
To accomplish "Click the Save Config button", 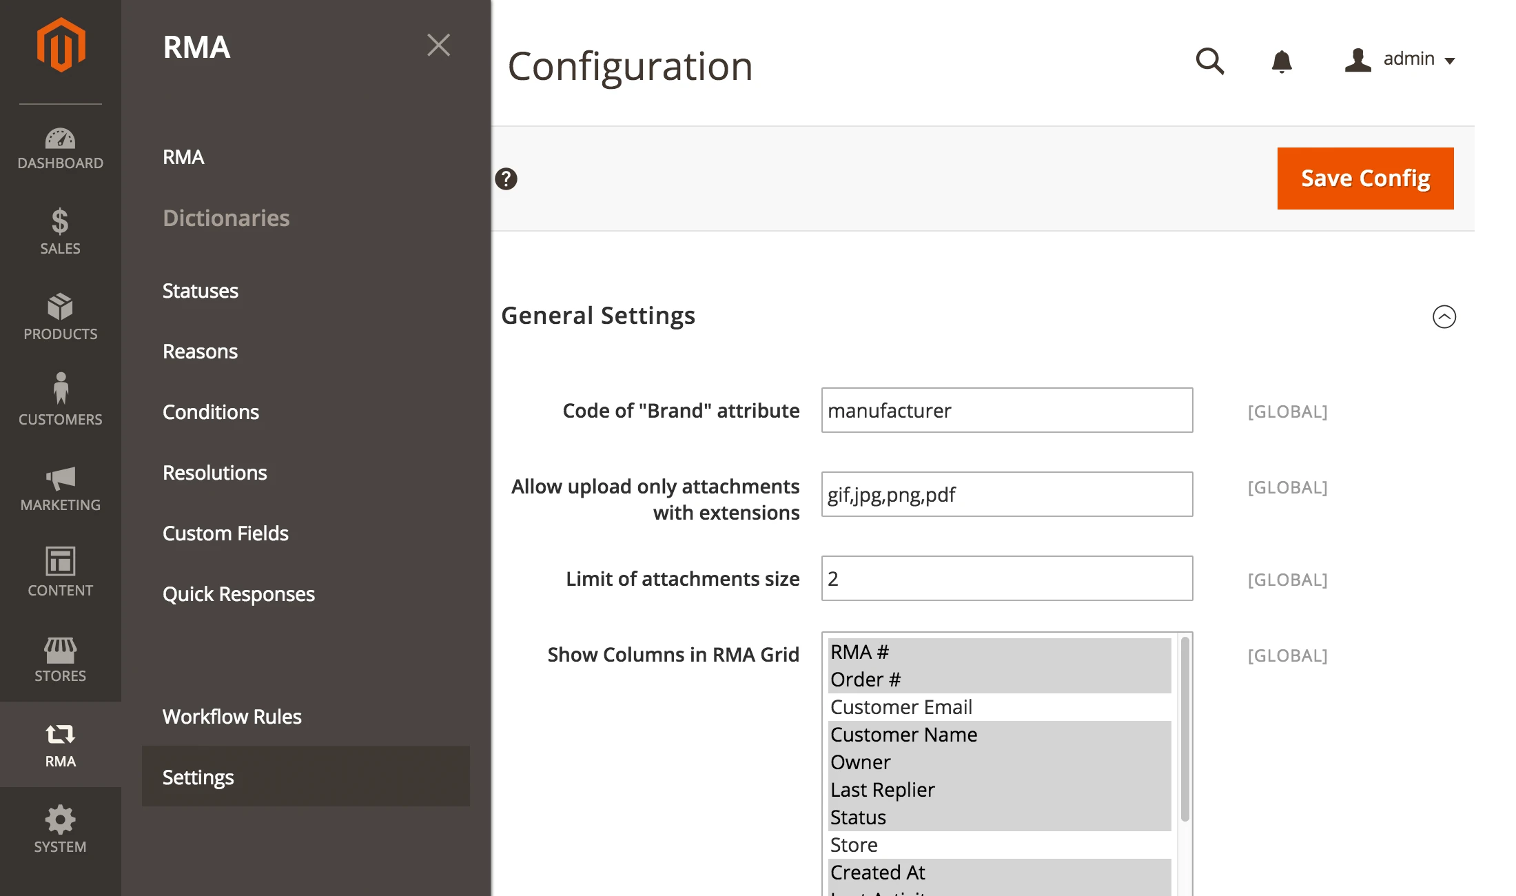I will 1364,178.
